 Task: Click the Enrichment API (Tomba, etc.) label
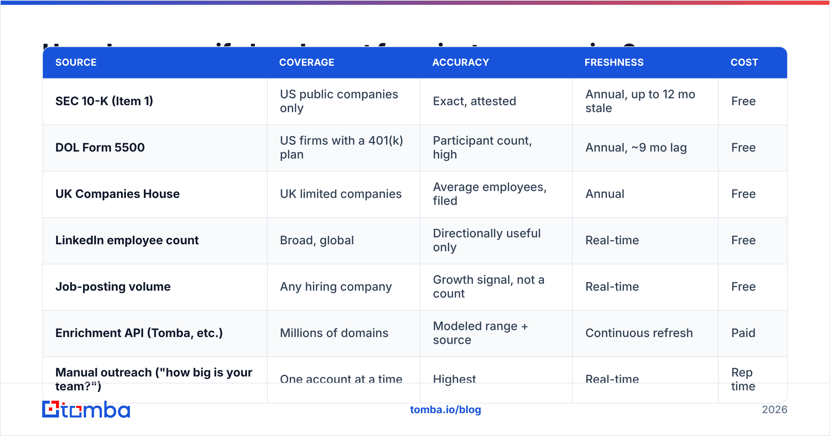click(x=139, y=333)
